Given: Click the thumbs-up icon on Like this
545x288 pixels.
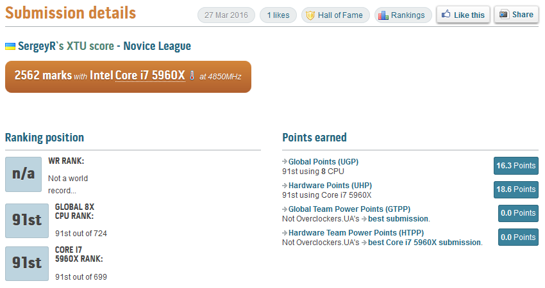Looking at the screenshot, I should click(446, 14).
